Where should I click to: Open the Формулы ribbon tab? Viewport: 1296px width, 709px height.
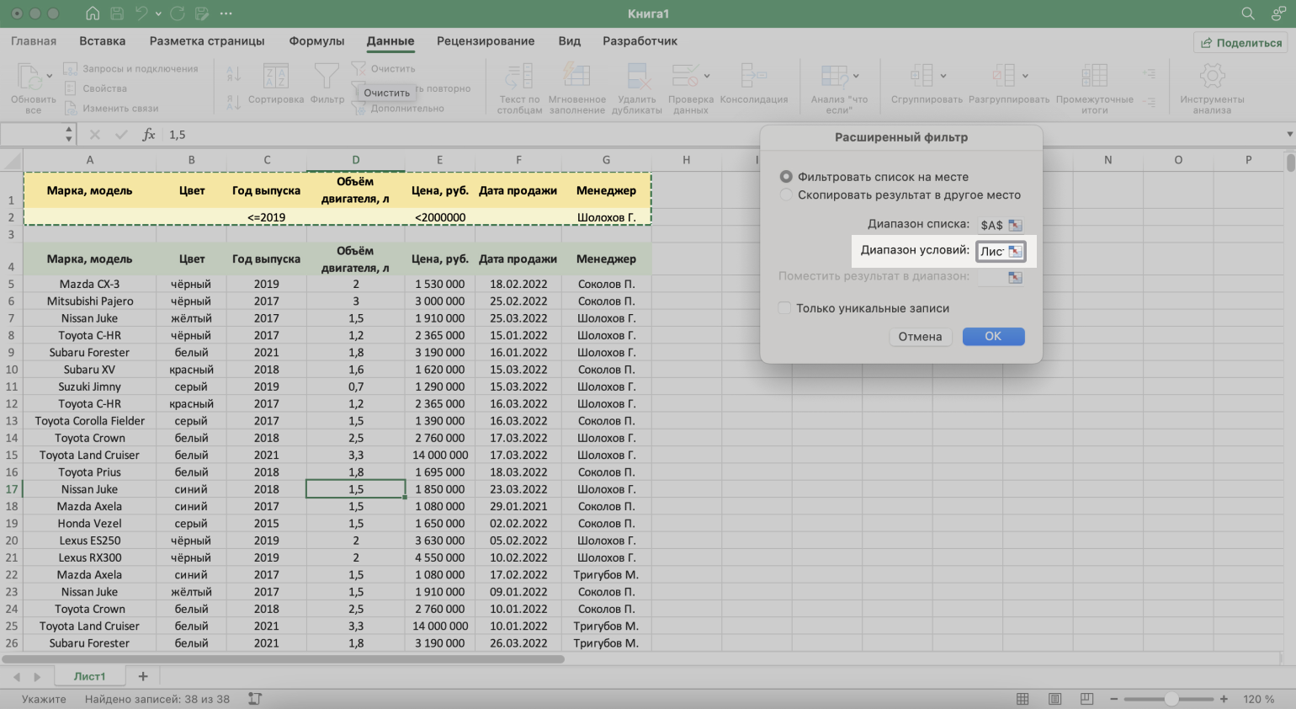[x=316, y=41]
